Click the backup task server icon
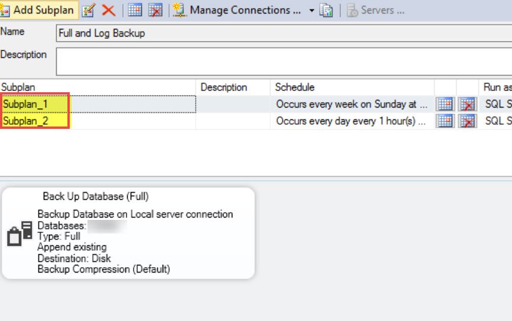 (20, 234)
